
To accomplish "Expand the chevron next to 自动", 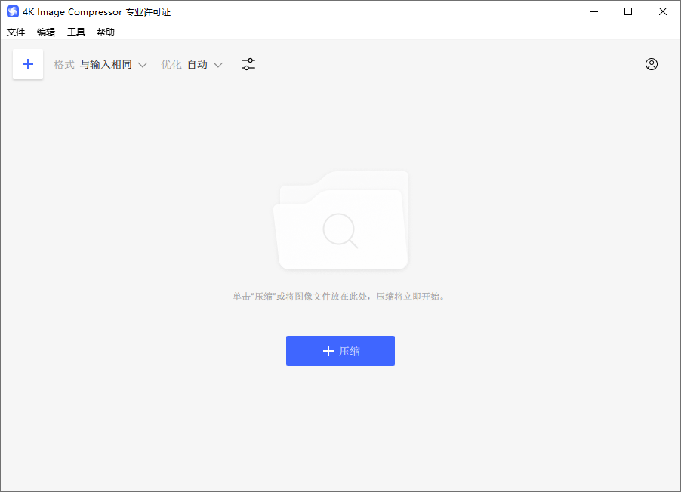I will [218, 65].
